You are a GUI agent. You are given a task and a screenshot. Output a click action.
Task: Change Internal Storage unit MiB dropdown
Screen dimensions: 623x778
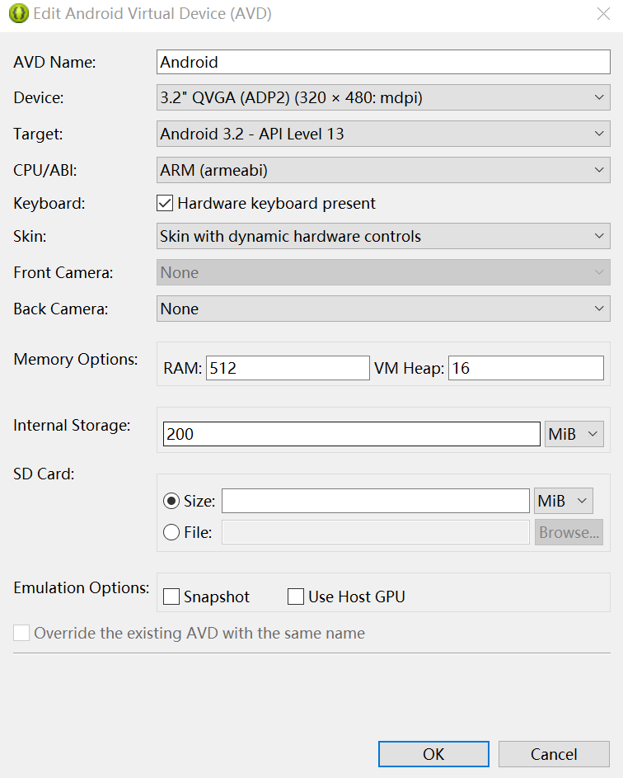tap(574, 433)
